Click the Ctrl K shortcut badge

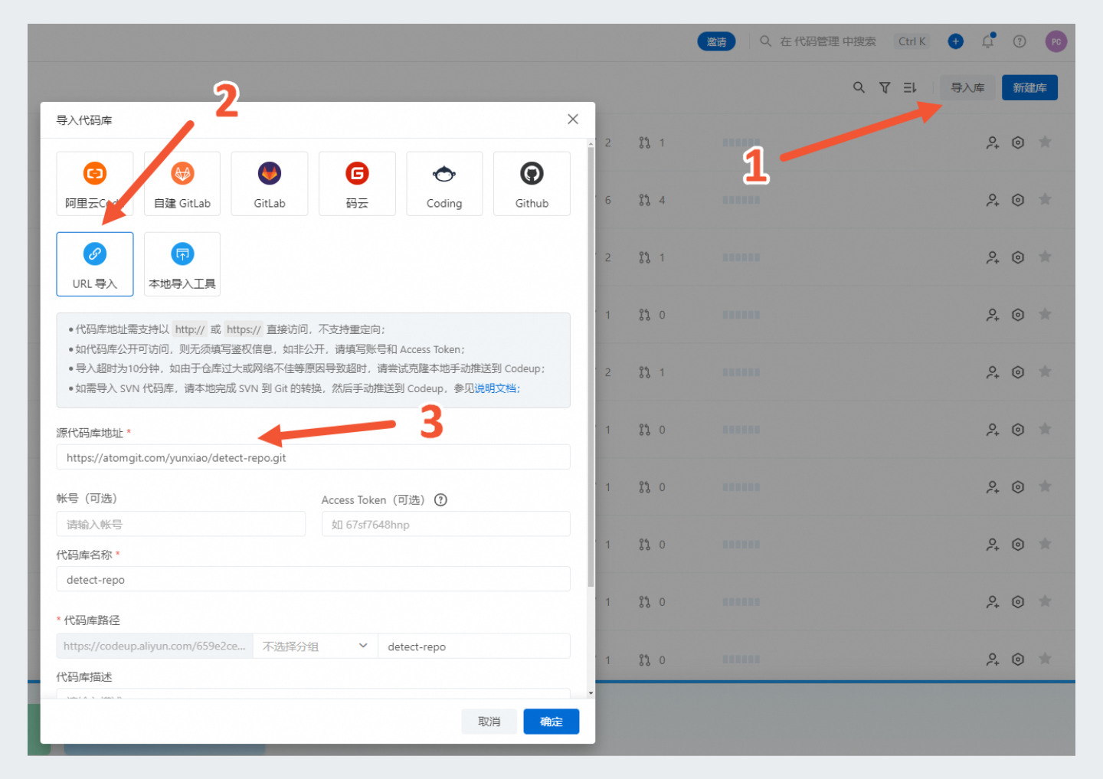click(x=912, y=41)
